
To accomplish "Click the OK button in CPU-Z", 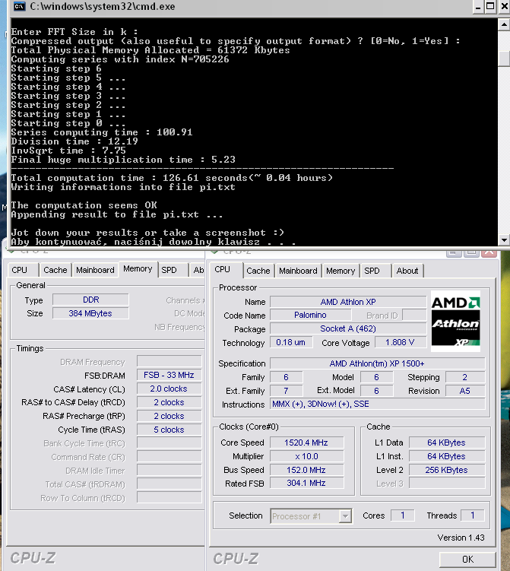I will 467,559.
